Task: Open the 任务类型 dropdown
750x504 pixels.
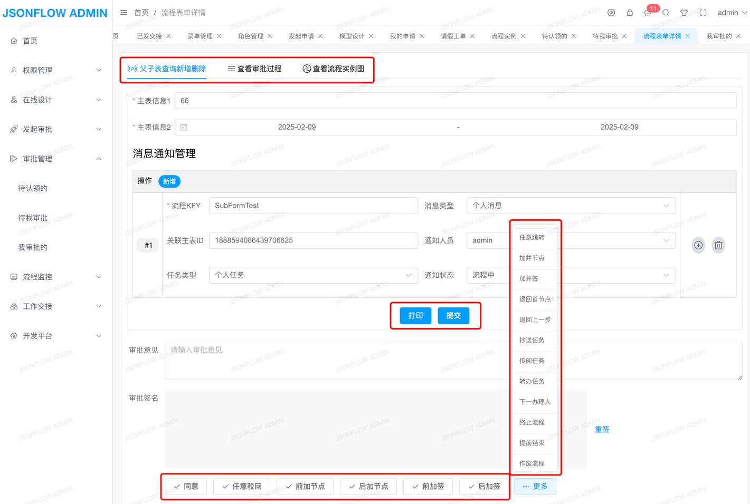Action: [x=313, y=275]
